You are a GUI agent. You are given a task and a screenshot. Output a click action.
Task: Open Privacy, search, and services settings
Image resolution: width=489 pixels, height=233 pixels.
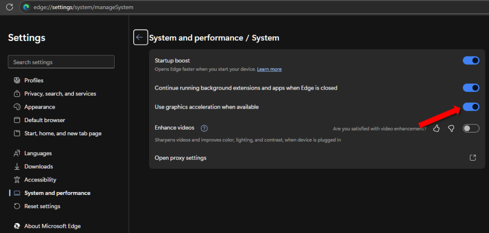click(60, 94)
